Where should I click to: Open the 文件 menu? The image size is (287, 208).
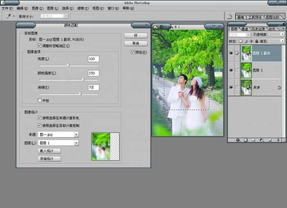(7, 8)
